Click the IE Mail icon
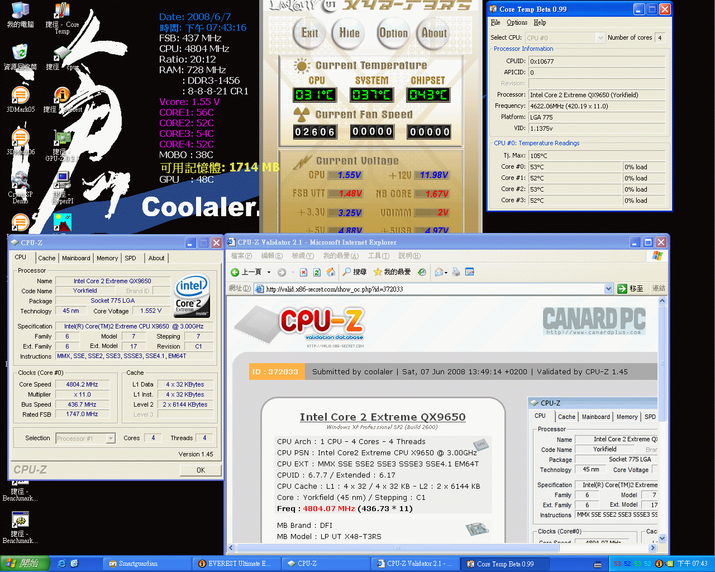 pyautogui.click(x=439, y=272)
